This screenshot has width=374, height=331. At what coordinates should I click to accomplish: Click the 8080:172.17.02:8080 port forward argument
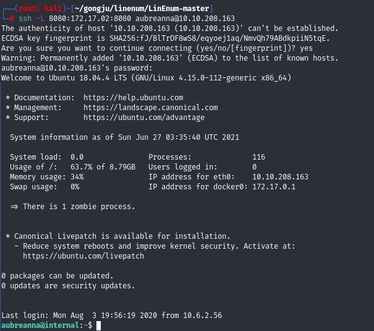pyautogui.click(x=90, y=19)
